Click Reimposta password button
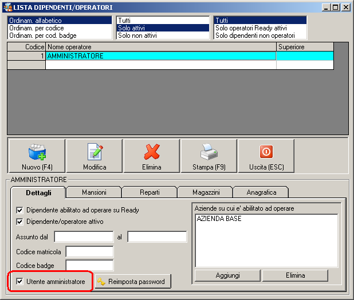Viewport: 354px width, 300px height. (x=133, y=282)
